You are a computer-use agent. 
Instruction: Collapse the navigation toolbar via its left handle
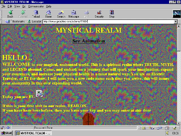point(1,14)
